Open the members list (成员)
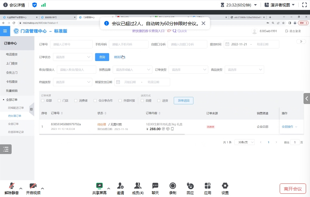This screenshot has width=310, height=197. coord(138,186)
